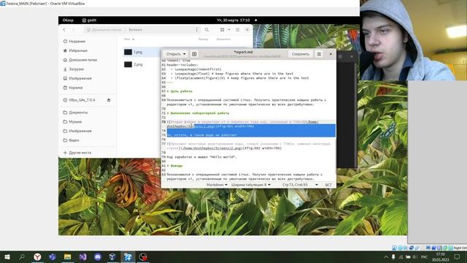This screenshot has height=263, width=467.
Task: Open tab width dropdown in gedit
Action: (x=251, y=185)
